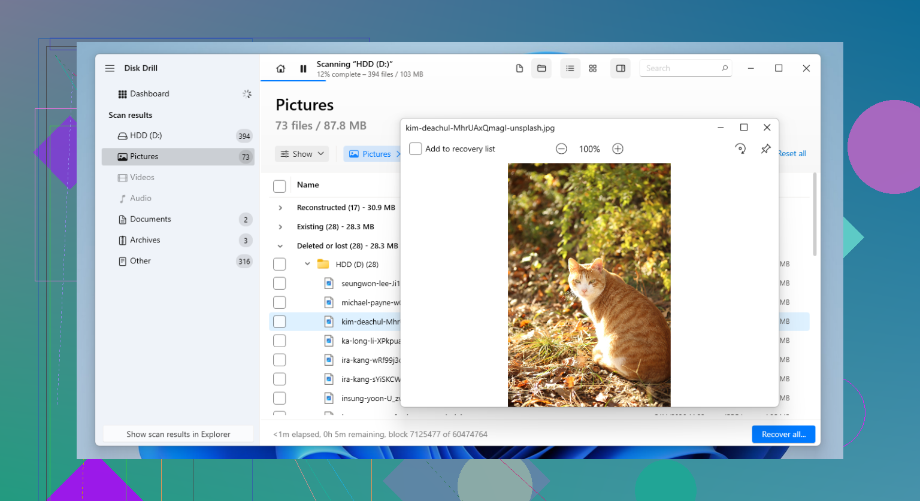920x501 pixels.
Task: Click the seungwon-lee file icon
Action: point(329,283)
